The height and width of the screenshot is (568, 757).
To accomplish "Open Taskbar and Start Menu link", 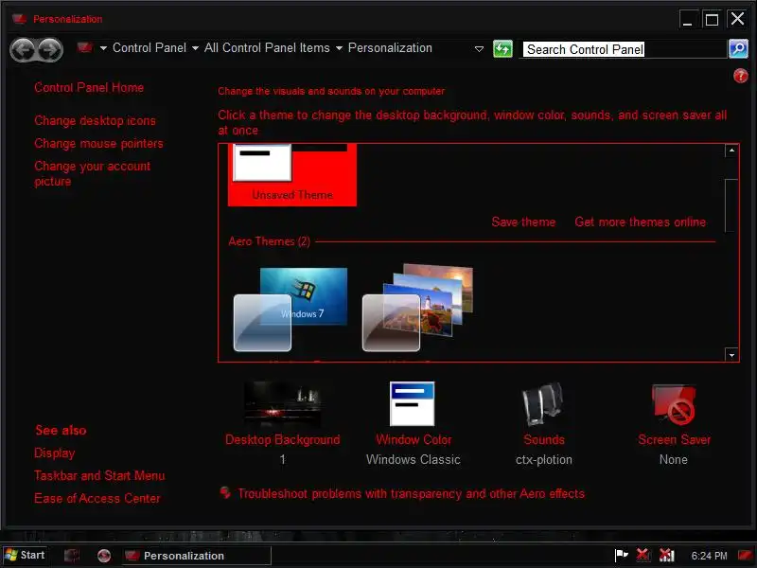I will click(99, 476).
